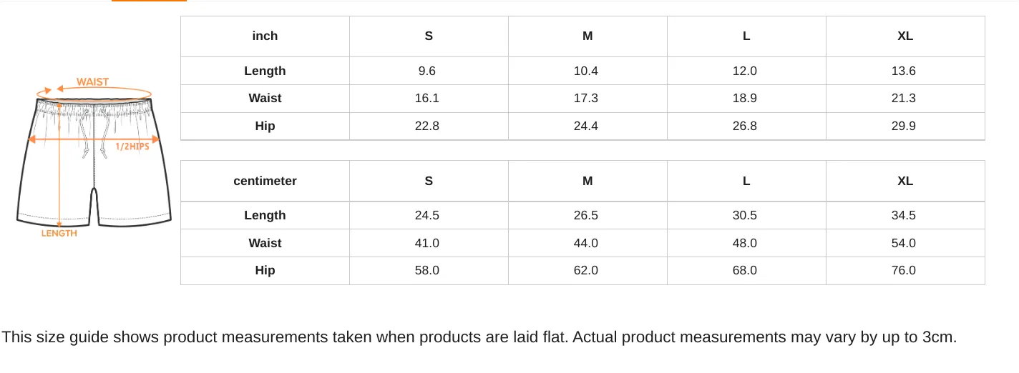Click the 9.6 length value for size S
This screenshot has height=373, width=1019.
point(427,71)
